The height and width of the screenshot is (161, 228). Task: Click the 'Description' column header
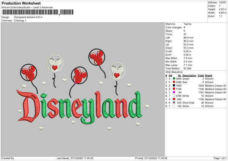[189, 76]
